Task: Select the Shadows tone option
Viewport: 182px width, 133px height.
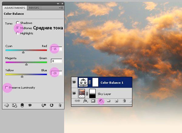Action: point(18,23)
